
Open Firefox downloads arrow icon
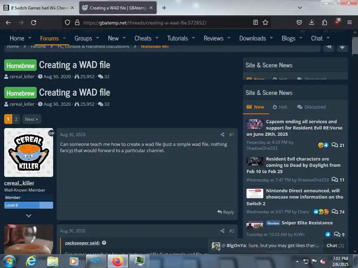click(x=312, y=22)
